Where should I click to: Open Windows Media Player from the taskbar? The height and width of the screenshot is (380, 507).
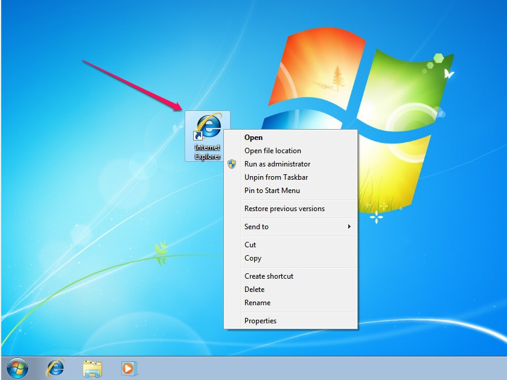click(x=129, y=369)
